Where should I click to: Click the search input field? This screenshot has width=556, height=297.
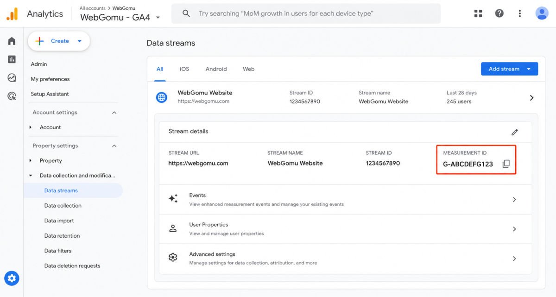tap(306, 13)
